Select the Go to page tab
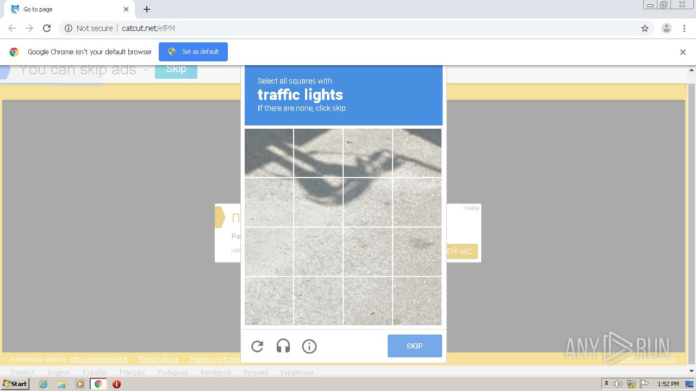The width and height of the screenshot is (696, 391). [x=70, y=9]
